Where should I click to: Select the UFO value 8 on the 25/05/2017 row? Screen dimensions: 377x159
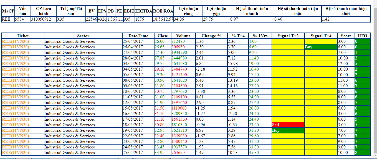[x=362, y=153]
